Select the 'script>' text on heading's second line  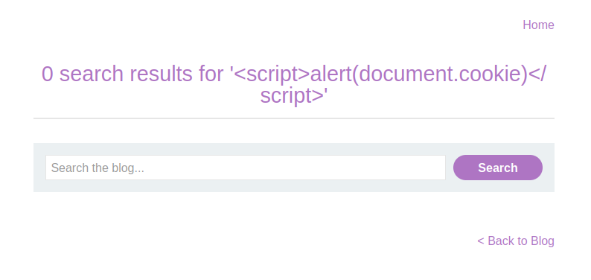[x=292, y=96]
